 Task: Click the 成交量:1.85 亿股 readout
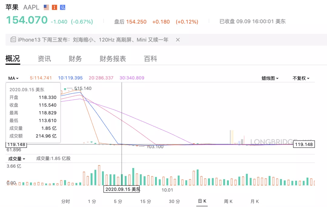click(53, 159)
